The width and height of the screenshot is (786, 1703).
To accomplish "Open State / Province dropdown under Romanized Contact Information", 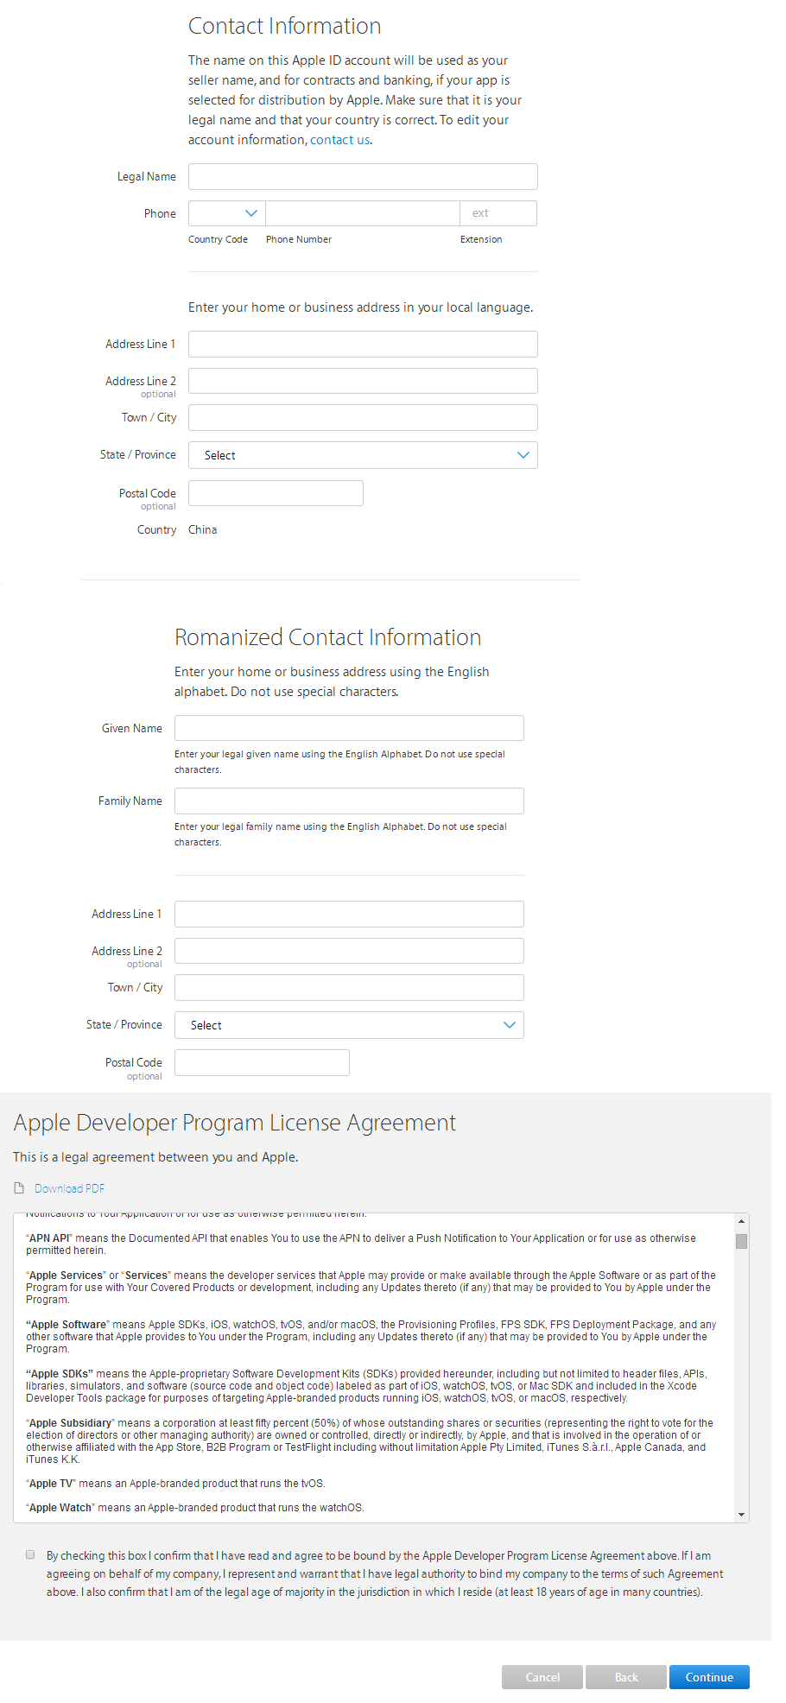I will coord(349,1025).
